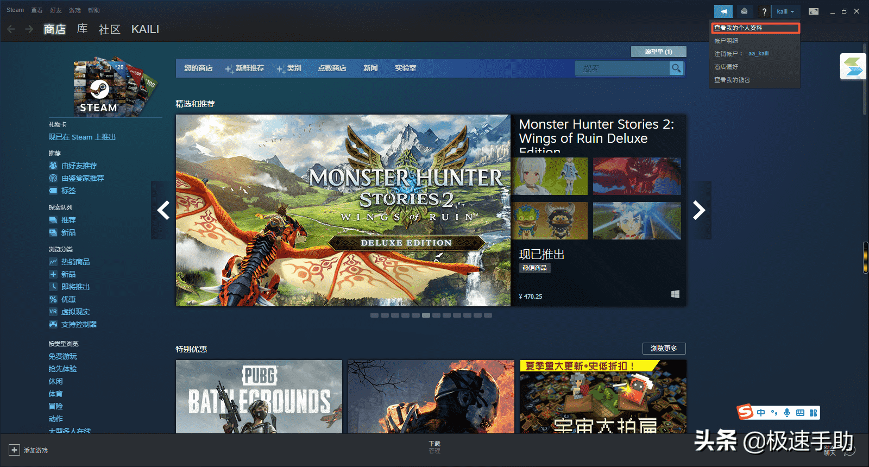Open 抢先体验 early access link

tap(63, 369)
